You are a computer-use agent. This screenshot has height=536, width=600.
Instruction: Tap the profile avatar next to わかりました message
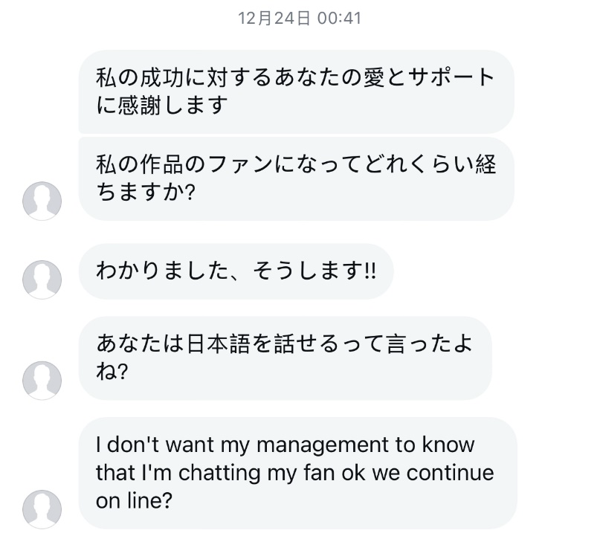pos(42,280)
